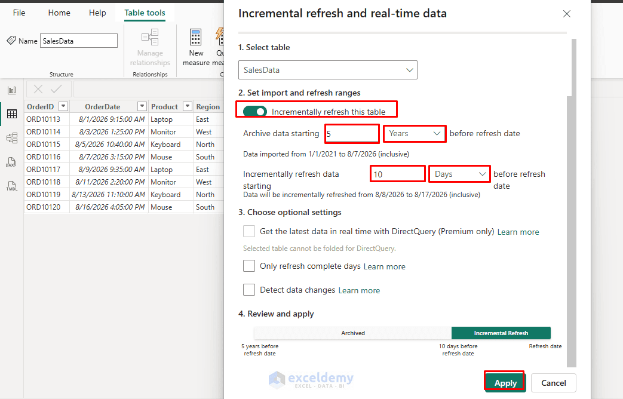623x399 pixels.
Task: Commit formula bar entry with checkmark
Action: coord(56,89)
